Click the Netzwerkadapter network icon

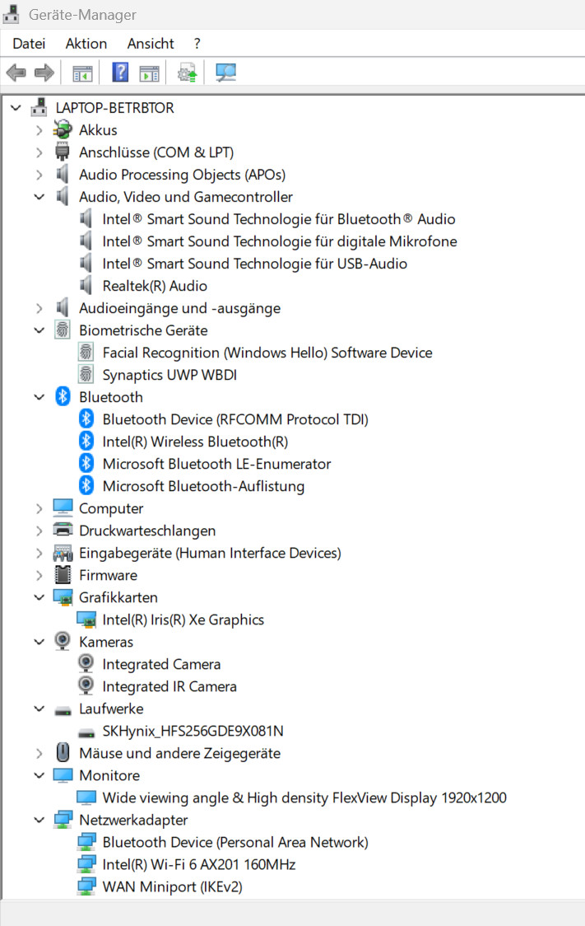63,820
